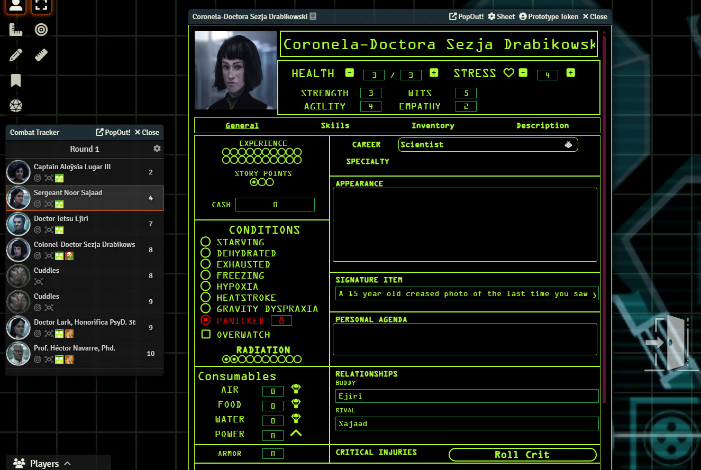Image resolution: width=701 pixels, height=470 pixels.
Task: Click the Buddy field containing Ejiri
Action: pyautogui.click(x=467, y=396)
